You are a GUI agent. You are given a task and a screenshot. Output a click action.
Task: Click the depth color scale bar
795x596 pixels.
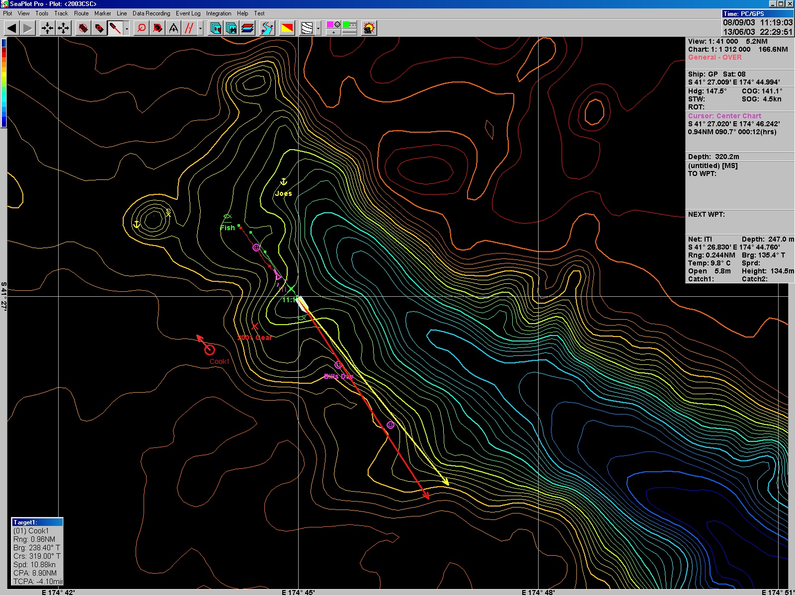4,83
